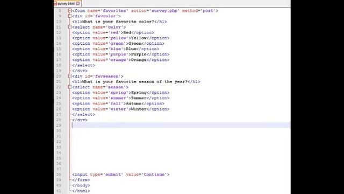Collapse the form fold marker on line 8
Viewport: 344px width, 194px height.
[69, 11]
